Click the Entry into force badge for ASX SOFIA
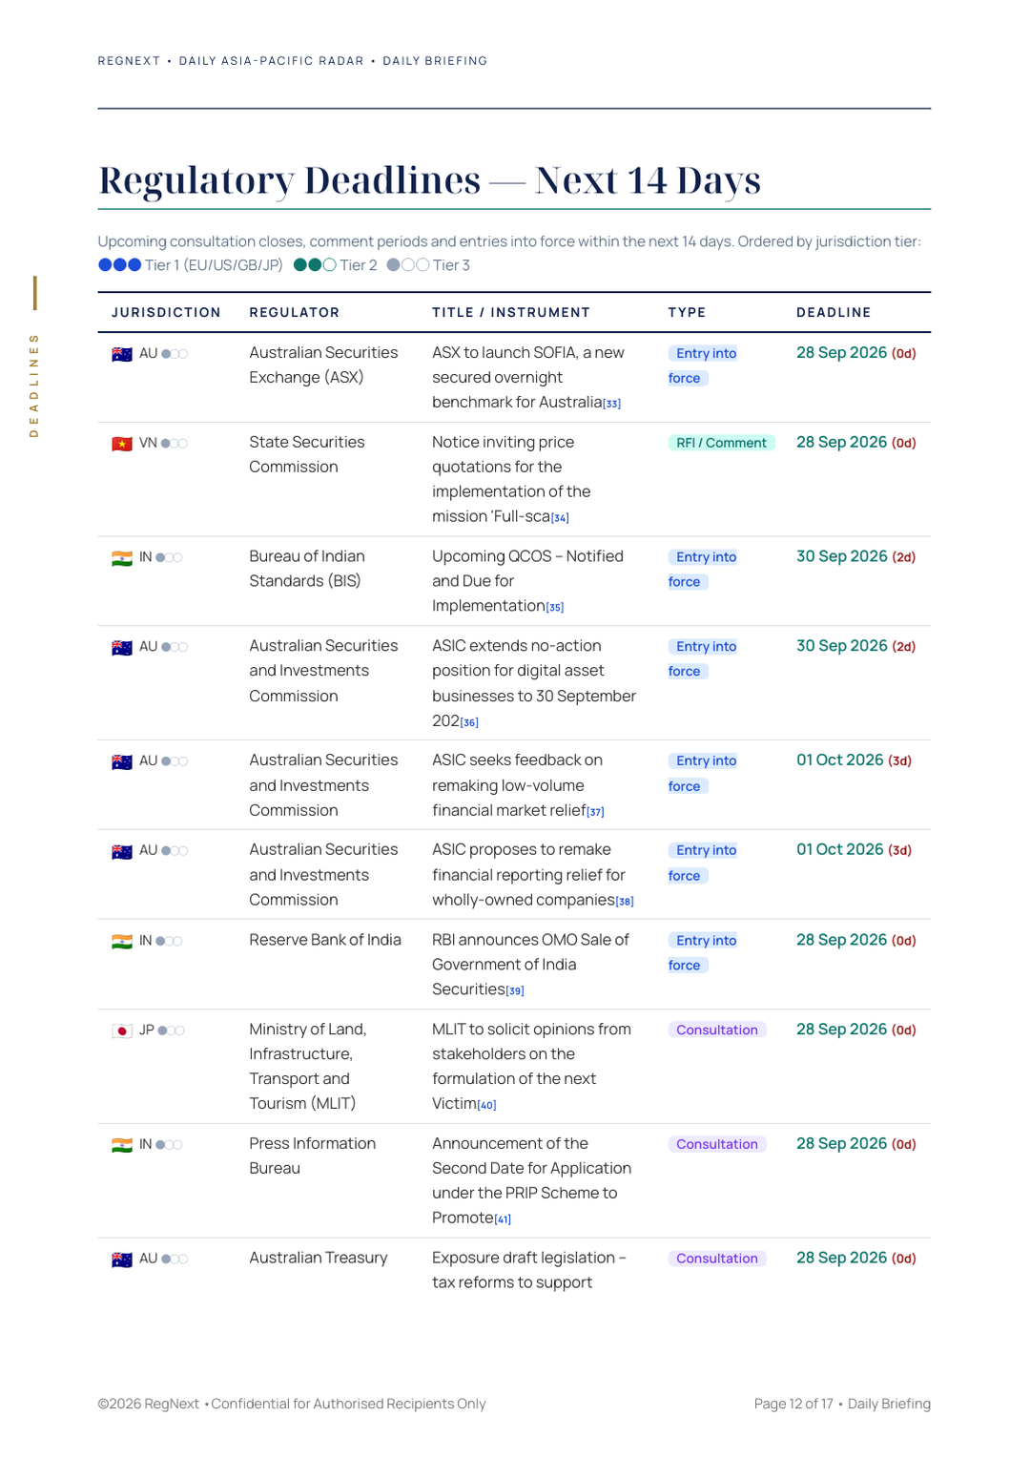 pyautogui.click(x=703, y=365)
